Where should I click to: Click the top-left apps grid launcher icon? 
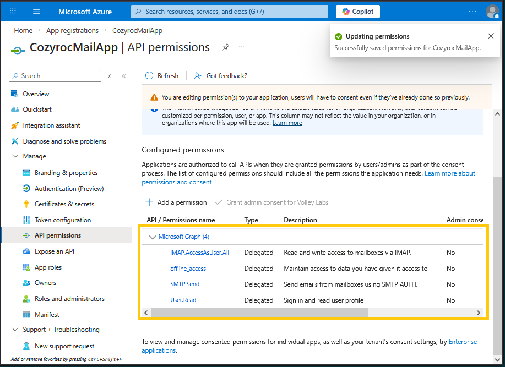[13, 12]
